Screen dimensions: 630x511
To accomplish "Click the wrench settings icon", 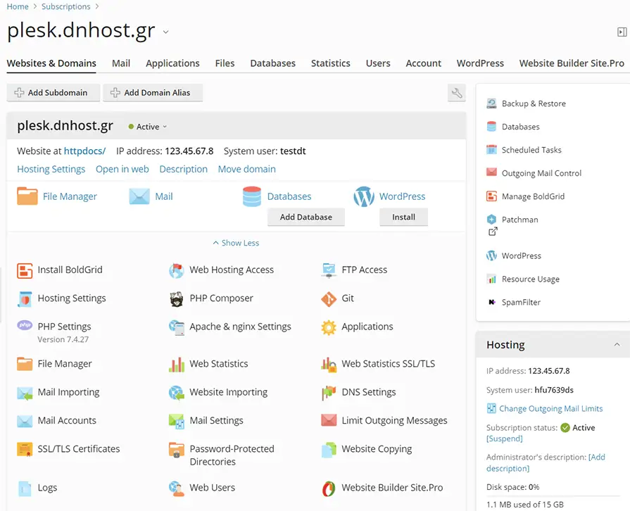I will click(456, 93).
